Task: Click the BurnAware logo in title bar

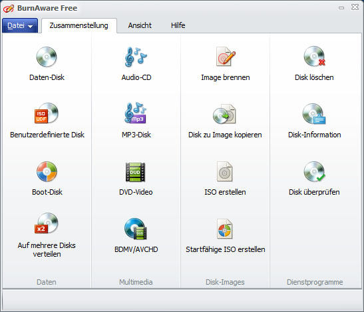Action: tap(9, 9)
